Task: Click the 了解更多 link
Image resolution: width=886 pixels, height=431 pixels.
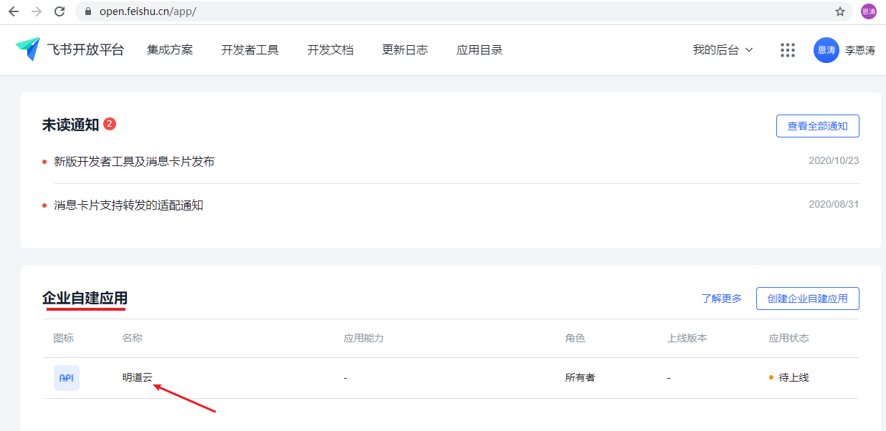Action: pyautogui.click(x=722, y=299)
